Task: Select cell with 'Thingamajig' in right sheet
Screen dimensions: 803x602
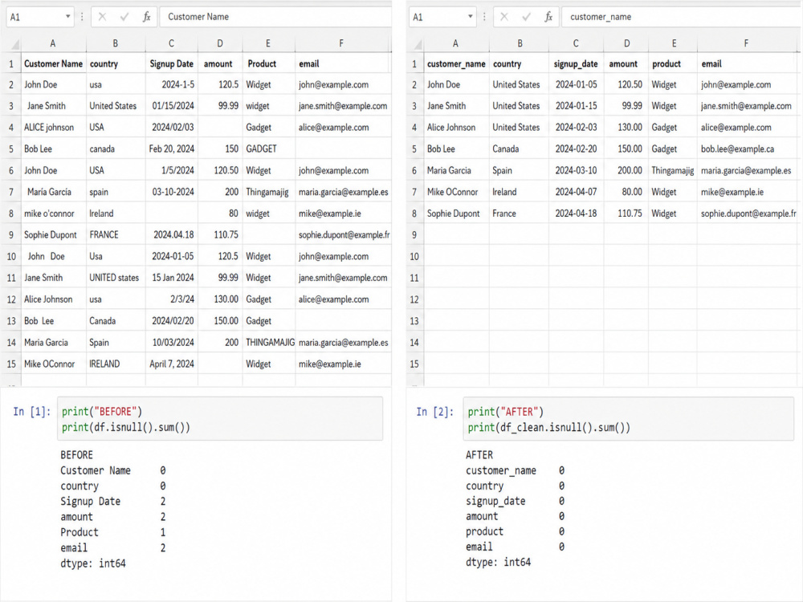Action: point(672,170)
